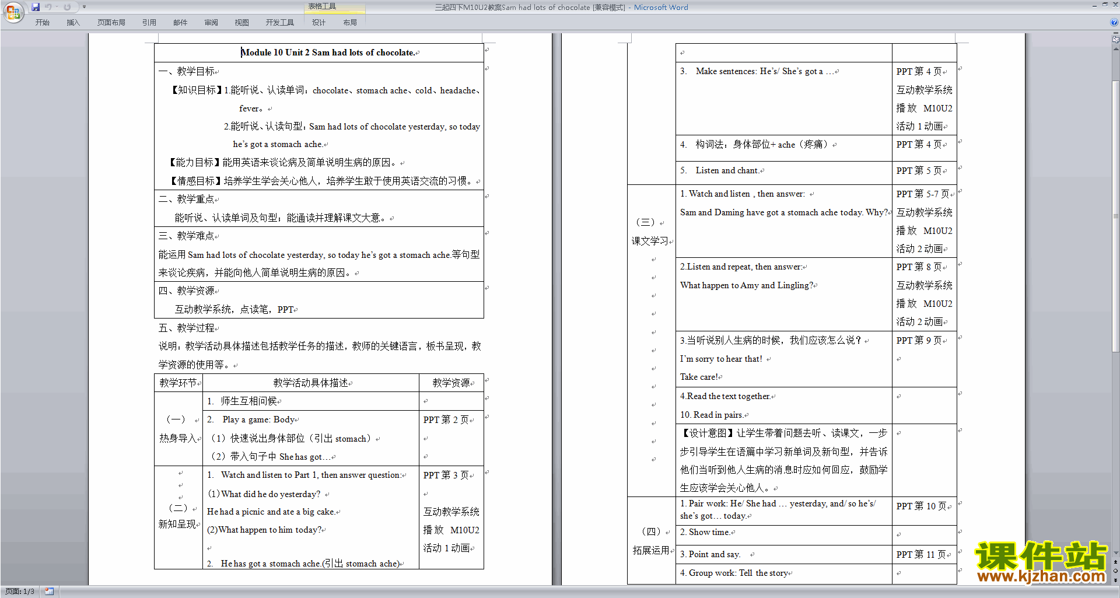Click the cell 'PPT 第 3 页'
This screenshot has width=1120, height=598.
(x=446, y=475)
